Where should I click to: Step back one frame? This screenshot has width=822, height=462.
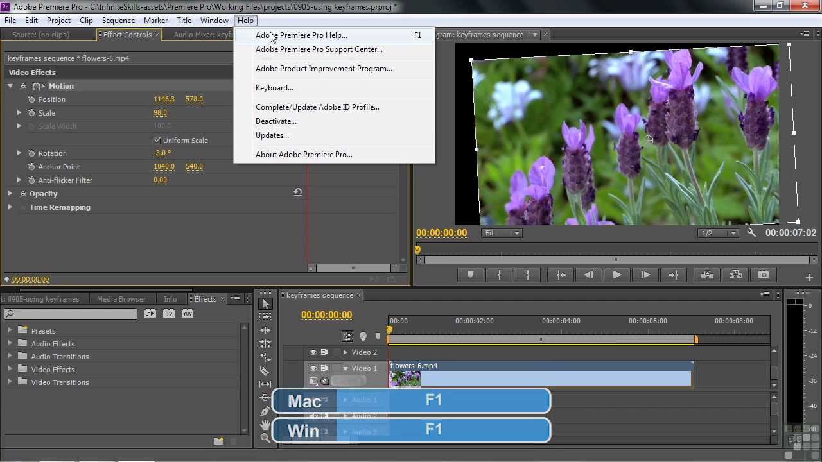click(x=588, y=275)
